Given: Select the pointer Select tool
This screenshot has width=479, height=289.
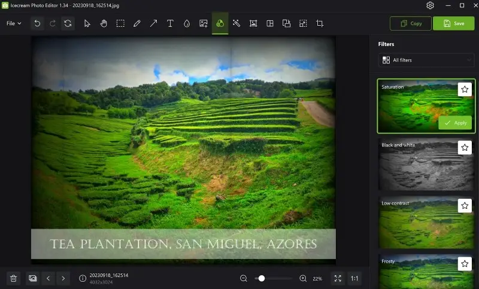Looking at the screenshot, I should 87,23.
